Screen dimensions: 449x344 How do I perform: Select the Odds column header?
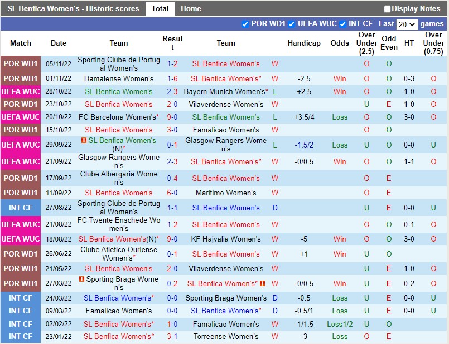340,43
